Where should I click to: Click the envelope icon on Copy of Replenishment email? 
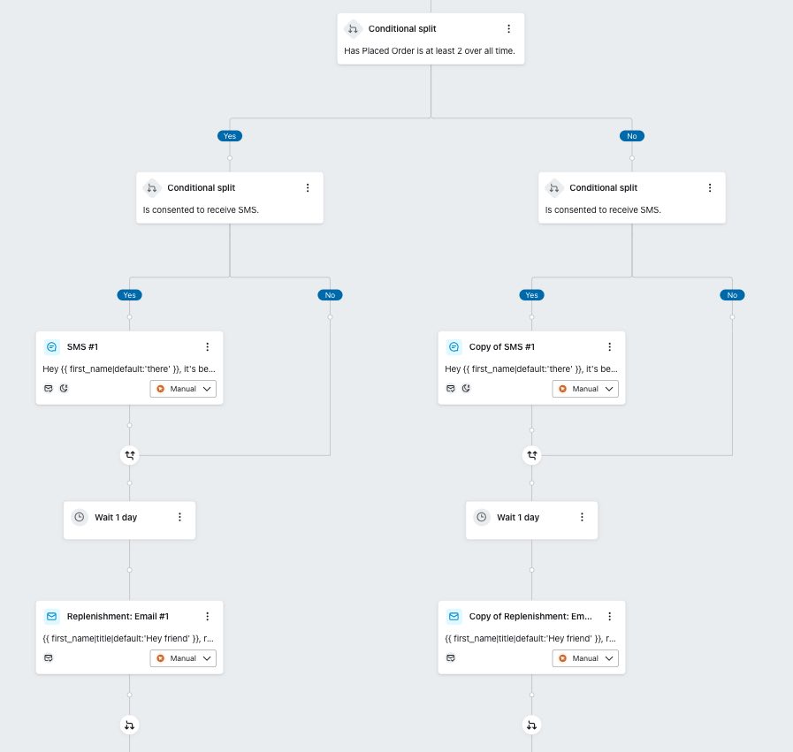click(x=451, y=657)
